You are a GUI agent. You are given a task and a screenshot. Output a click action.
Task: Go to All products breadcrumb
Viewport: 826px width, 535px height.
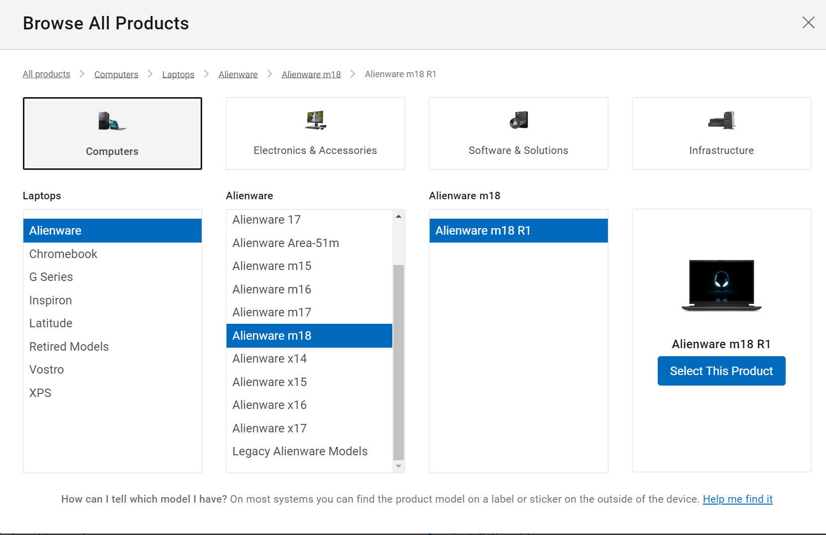pos(46,74)
